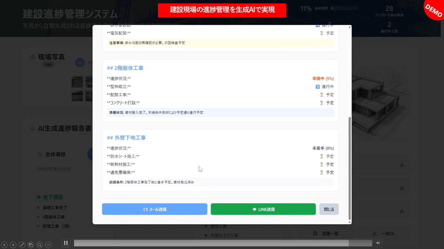Screen dimensions: 444x249
Task: Click the modal scrollbar down arrow
Action: tap(350, 222)
